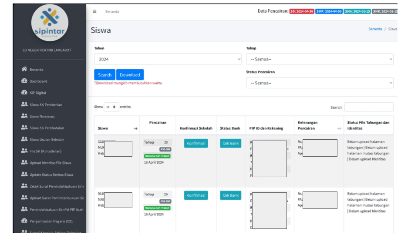
Task: Click the SD NEGERI PERTIWI LAMGAROT school name
Action: click(x=47, y=50)
